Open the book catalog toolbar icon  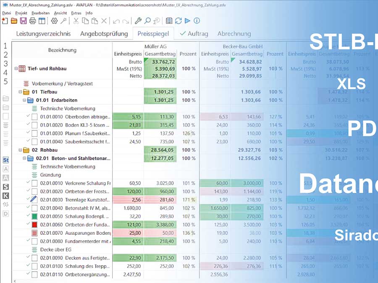[x=169, y=21]
